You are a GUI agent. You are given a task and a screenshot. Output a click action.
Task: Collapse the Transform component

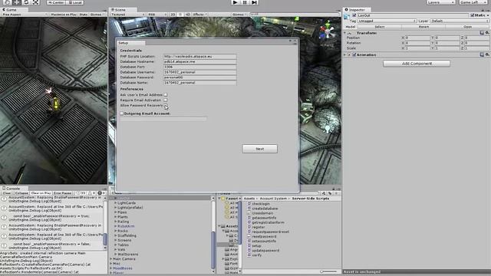click(345, 33)
